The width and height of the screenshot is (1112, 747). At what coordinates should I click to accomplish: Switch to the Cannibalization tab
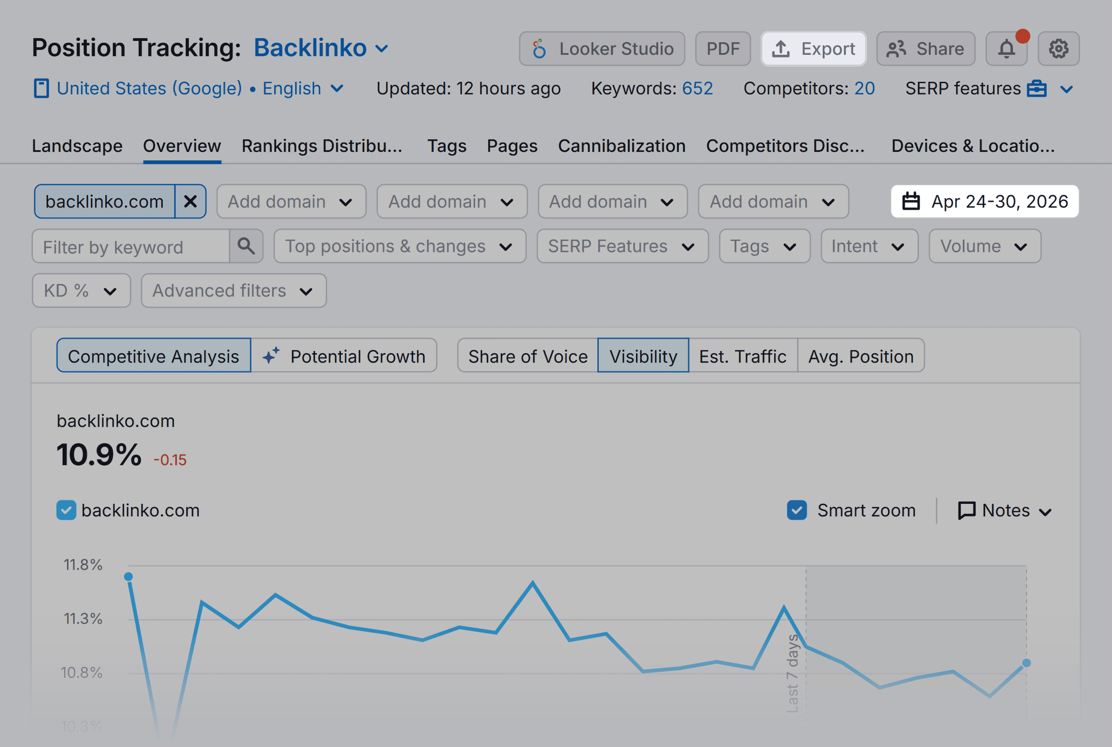pyautogui.click(x=622, y=146)
